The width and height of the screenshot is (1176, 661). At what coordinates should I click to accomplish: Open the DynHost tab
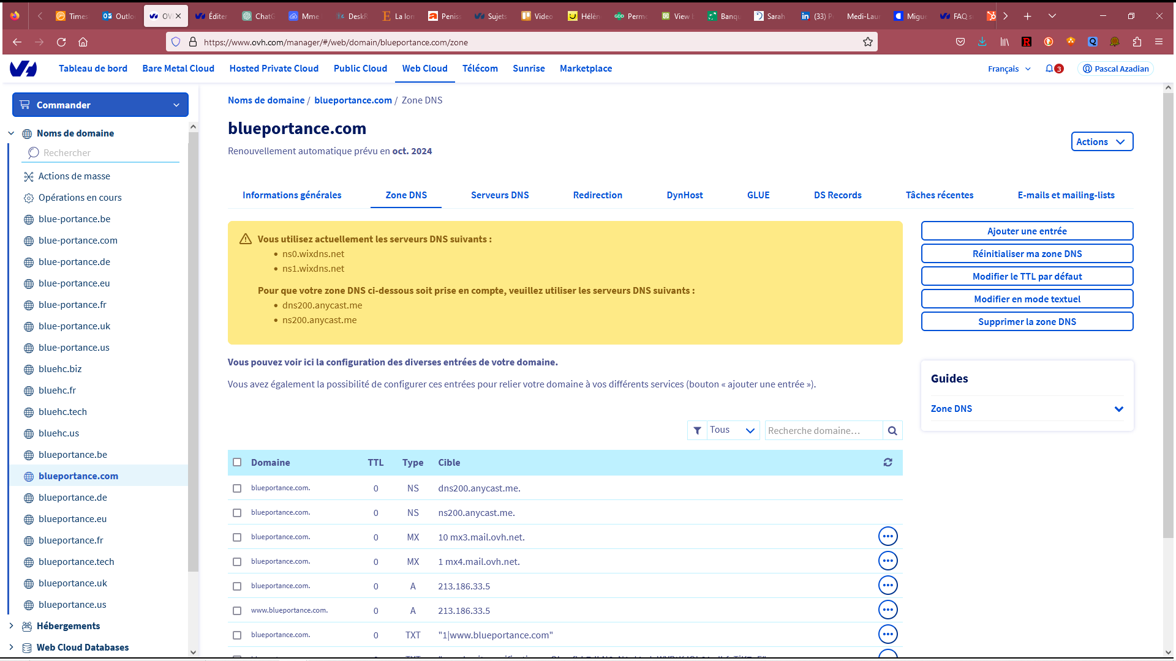pos(685,195)
